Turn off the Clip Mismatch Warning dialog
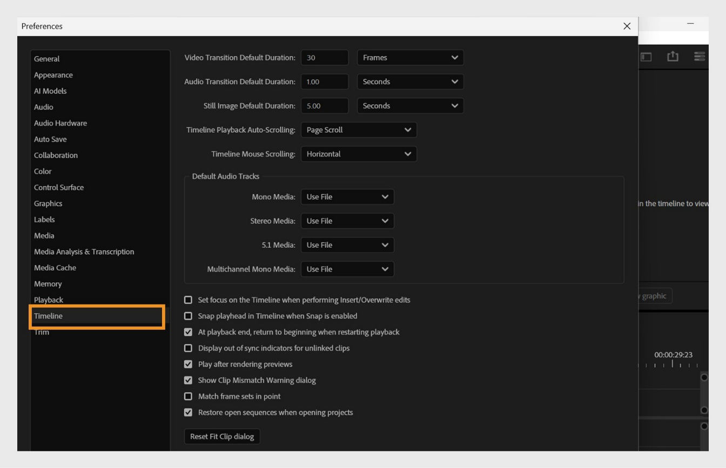This screenshot has height=468, width=726. point(188,380)
